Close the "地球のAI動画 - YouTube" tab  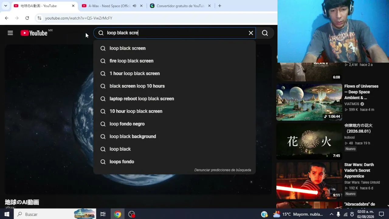point(73,6)
